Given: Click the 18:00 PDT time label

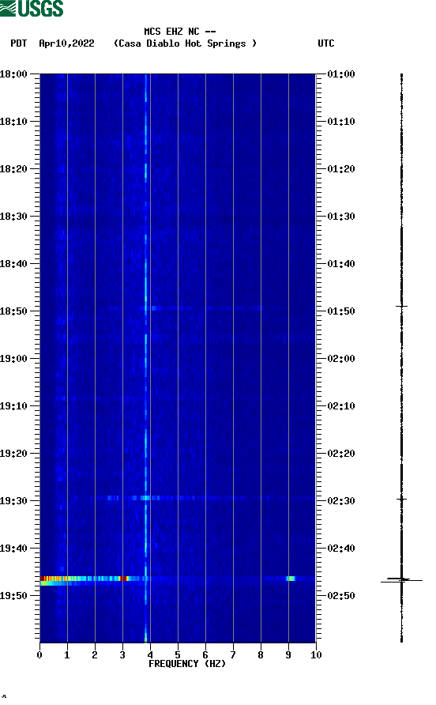Looking at the screenshot, I should click(x=13, y=74).
